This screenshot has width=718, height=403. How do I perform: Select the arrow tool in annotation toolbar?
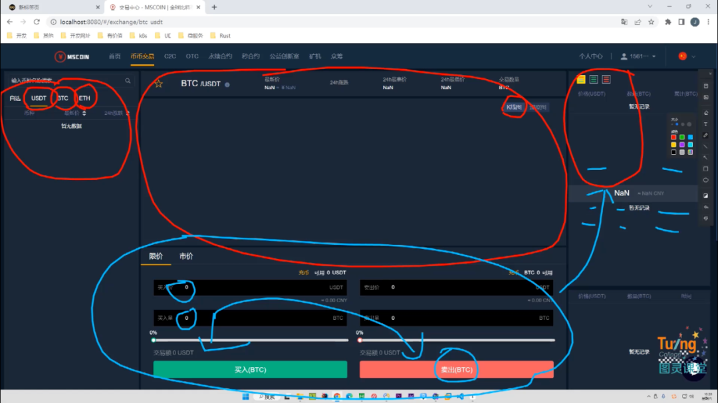pos(705,158)
